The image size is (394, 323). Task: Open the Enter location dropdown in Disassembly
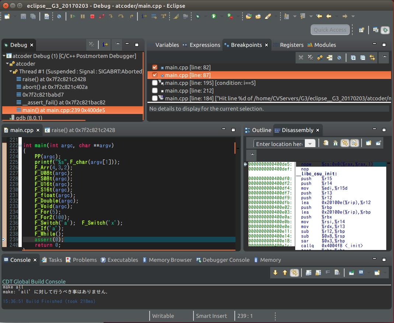(310, 143)
